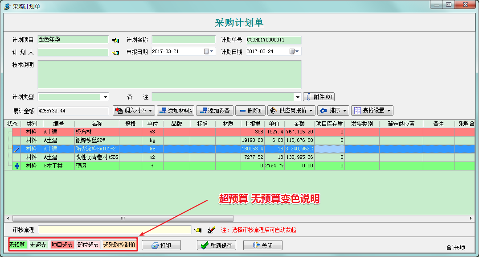The height and width of the screenshot is (257, 479).
Task: Expand the 备注 dropdown arrow
Action: coord(298,97)
